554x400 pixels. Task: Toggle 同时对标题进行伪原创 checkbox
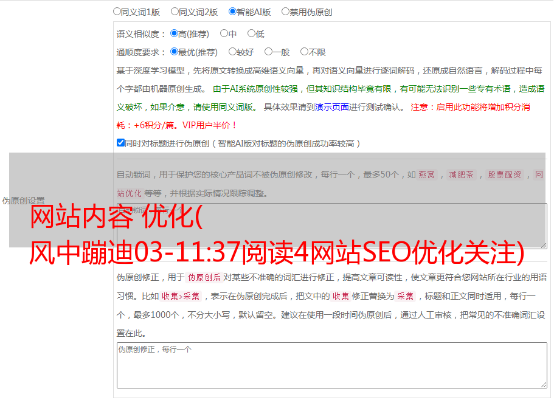pyautogui.click(x=120, y=143)
